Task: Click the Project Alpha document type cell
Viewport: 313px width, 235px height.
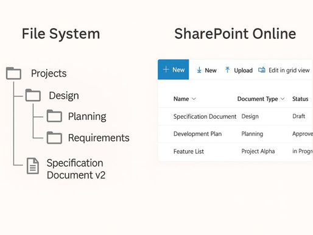Action: (258, 152)
